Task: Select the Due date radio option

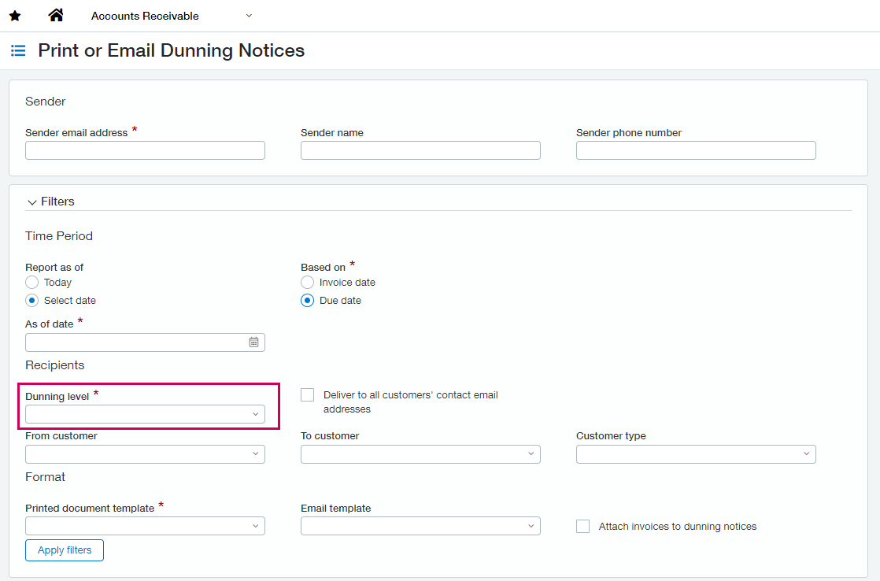Action: (x=308, y=301)
